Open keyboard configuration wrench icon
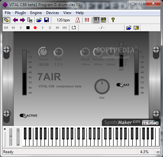This screenshot has width=163, height=157. point(103,20)
